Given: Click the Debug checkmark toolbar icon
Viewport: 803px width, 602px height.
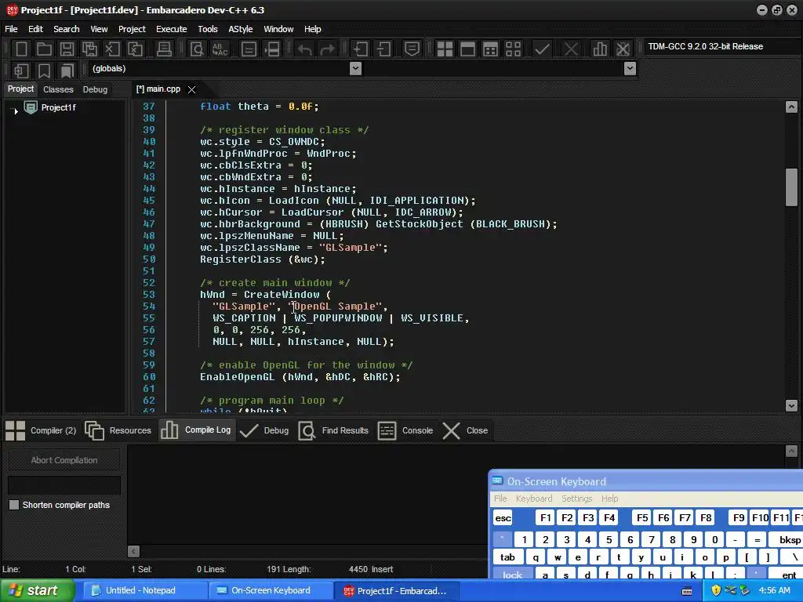Looking at the screenshot, I should tap(542, 49).
